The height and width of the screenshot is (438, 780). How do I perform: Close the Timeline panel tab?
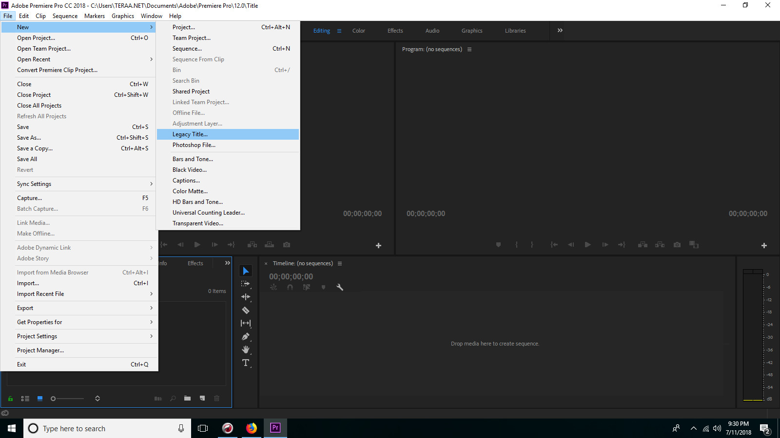pyautogui.click(x=266, y=263)
